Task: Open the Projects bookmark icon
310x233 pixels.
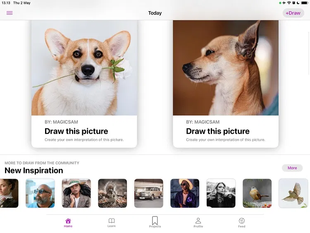Action: pyautogui.click(x=155, y=220)
